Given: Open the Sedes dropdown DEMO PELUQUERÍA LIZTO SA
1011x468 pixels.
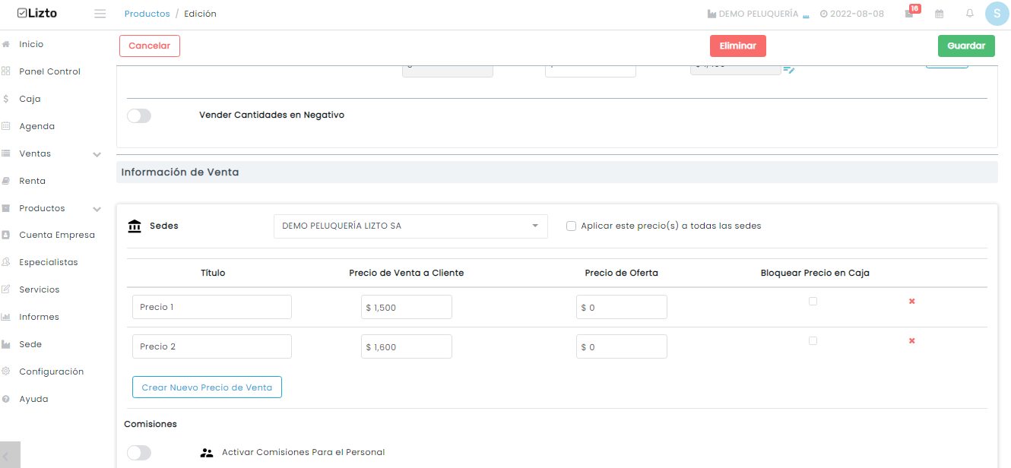Looking at the screenshot, I should click(x=410, y=226).
